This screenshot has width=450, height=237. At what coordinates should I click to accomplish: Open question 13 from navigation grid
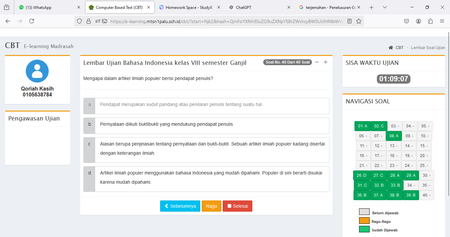coord(394,146)
